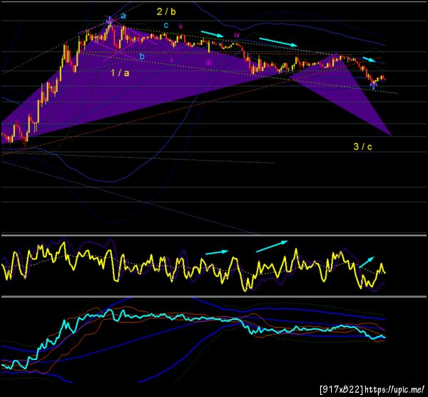Viewport: 428px width, 397px height.
Task: Click the yellow '2 / b' wave label
Action: click(x=166, y=11)
